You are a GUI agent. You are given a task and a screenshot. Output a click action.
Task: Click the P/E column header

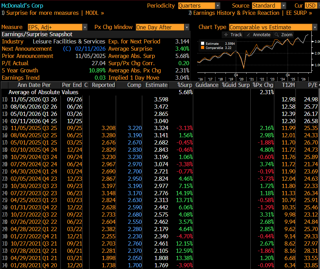(x=312, y=85)
